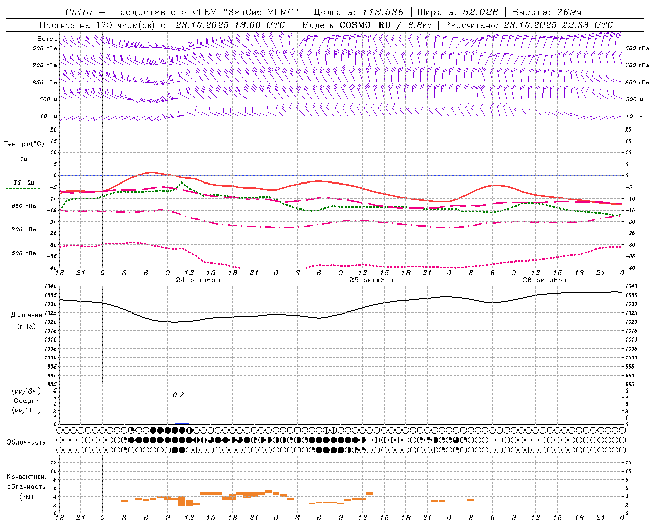This screenshot has width=652, height=522.
Task: Click orange convective bar at 03h on 26 октября
Action: click(471, 500)
